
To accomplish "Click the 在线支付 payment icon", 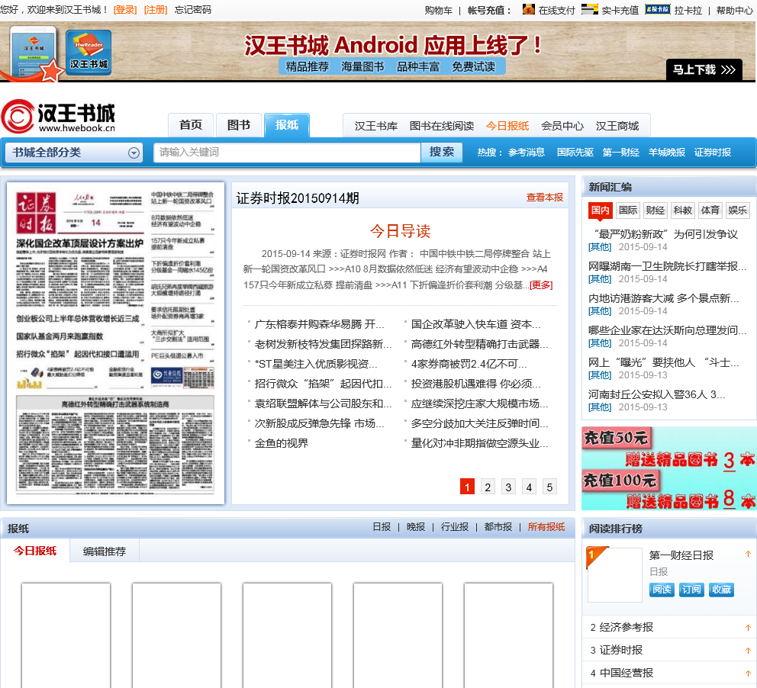I will click(529, 9).
